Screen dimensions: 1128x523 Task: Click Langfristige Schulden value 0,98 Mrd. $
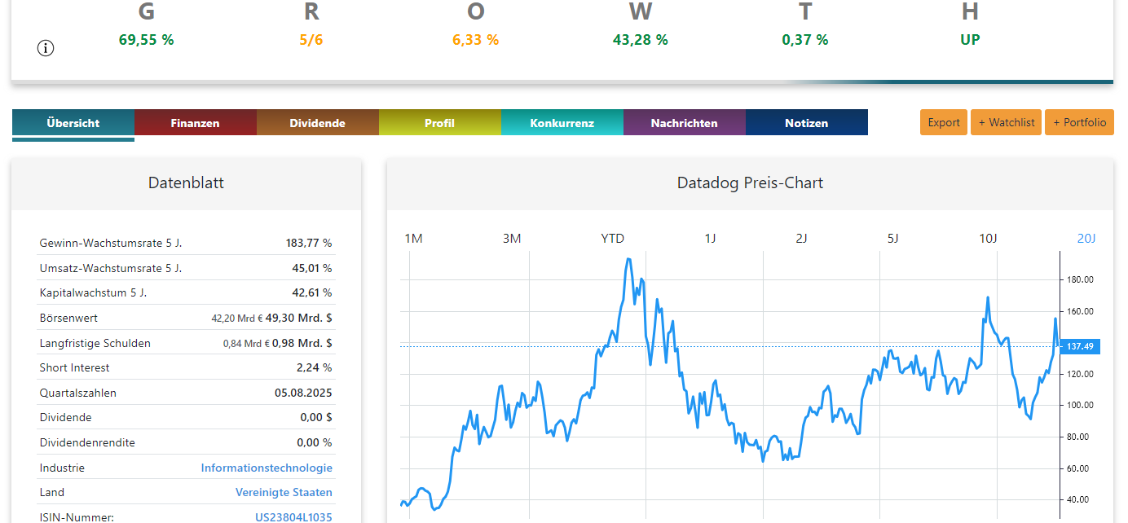tap(302, 343)
